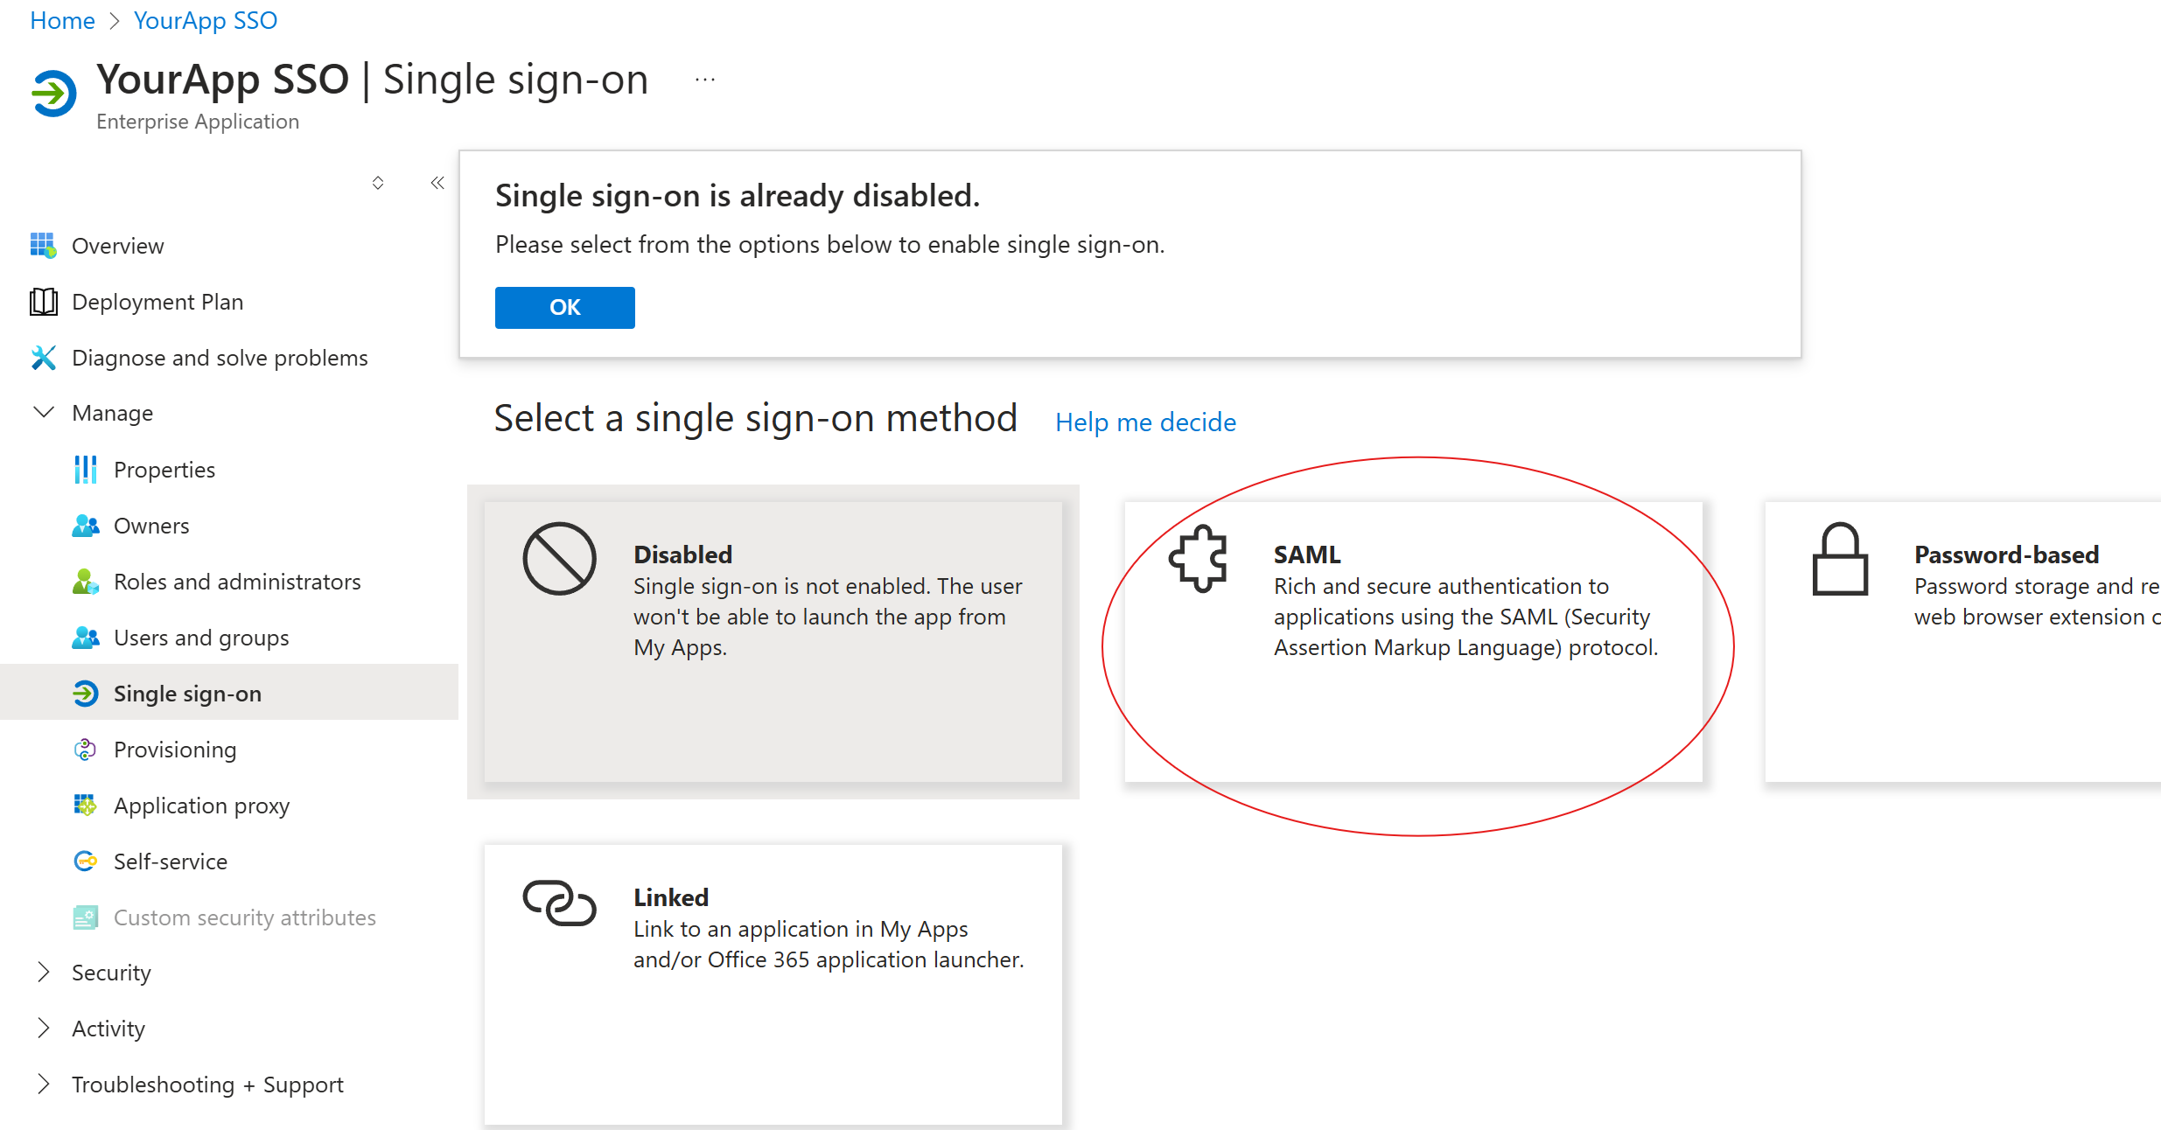Open the ellipsis more options menu

click(x=705, y=80)
